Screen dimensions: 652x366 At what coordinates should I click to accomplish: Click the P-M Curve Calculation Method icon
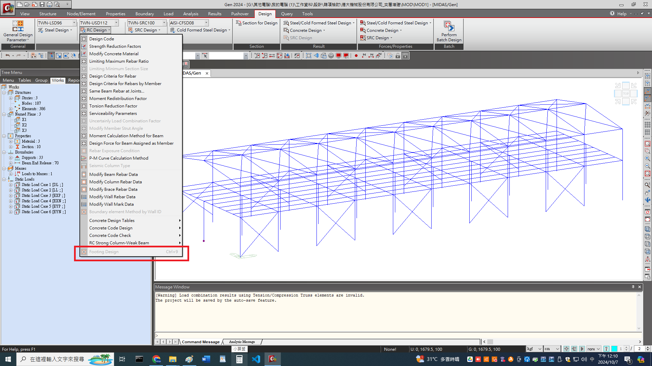coord(84,158)
